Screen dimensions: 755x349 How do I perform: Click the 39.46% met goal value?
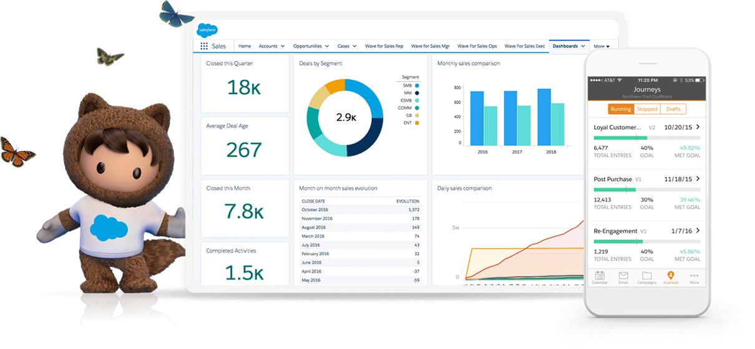[690, 199]
